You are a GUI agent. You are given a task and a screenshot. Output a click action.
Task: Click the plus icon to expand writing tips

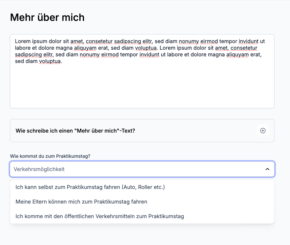coord(263,131)
